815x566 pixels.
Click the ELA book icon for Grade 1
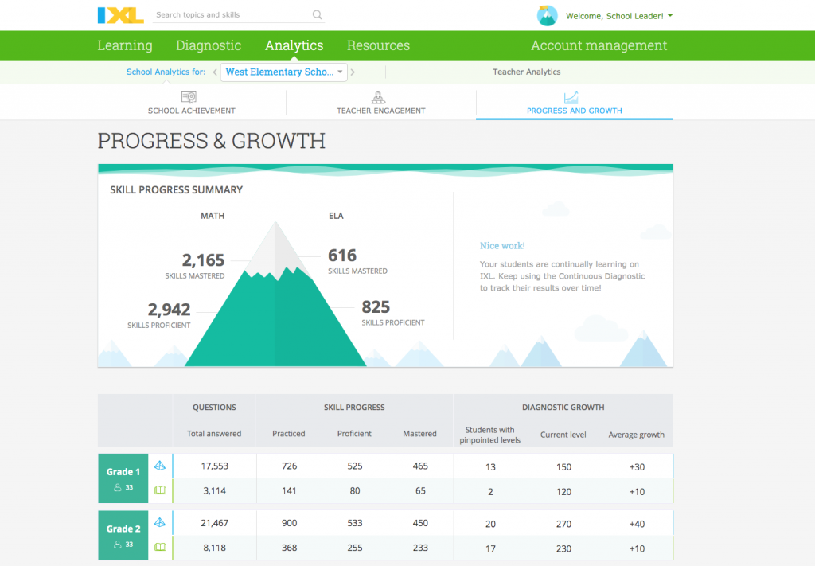point(160,490)
